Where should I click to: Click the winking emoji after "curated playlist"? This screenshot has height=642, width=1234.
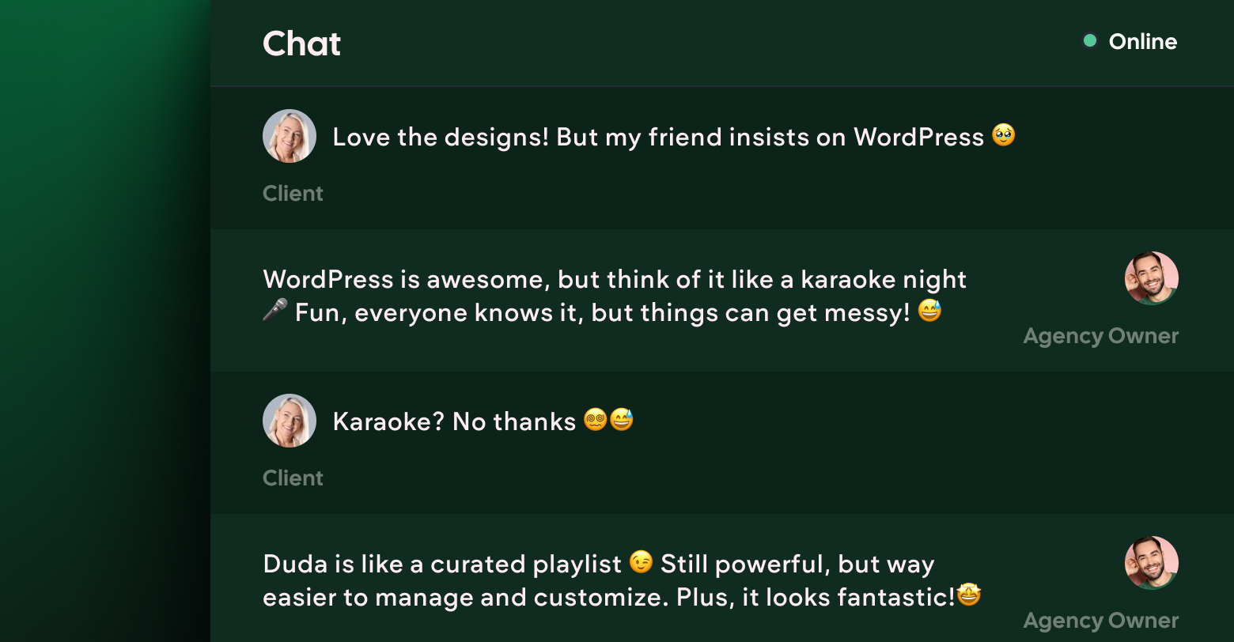tap(641, 563)
